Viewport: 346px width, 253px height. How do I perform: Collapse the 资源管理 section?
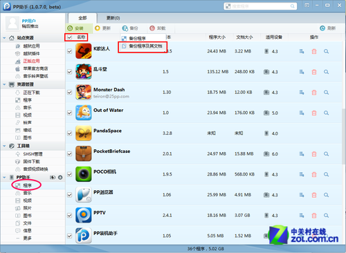click(4, 84)
